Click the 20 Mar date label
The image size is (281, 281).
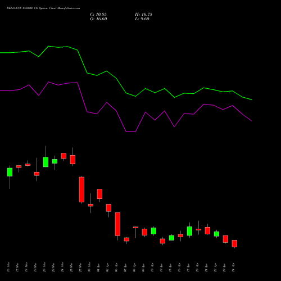click(44, 267)
